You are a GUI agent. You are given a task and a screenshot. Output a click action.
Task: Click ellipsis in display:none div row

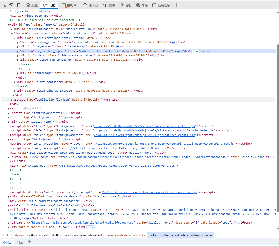tap(56, 122)
